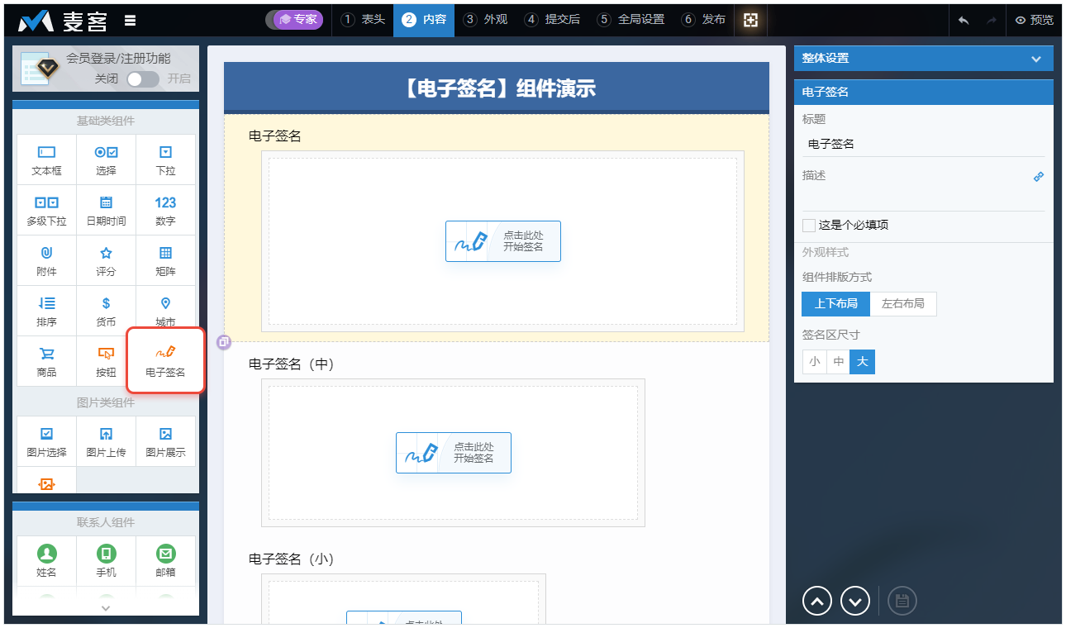Check the 这是个必填项 checkbox
This screenshot has width=1066, height=628.
809,225
